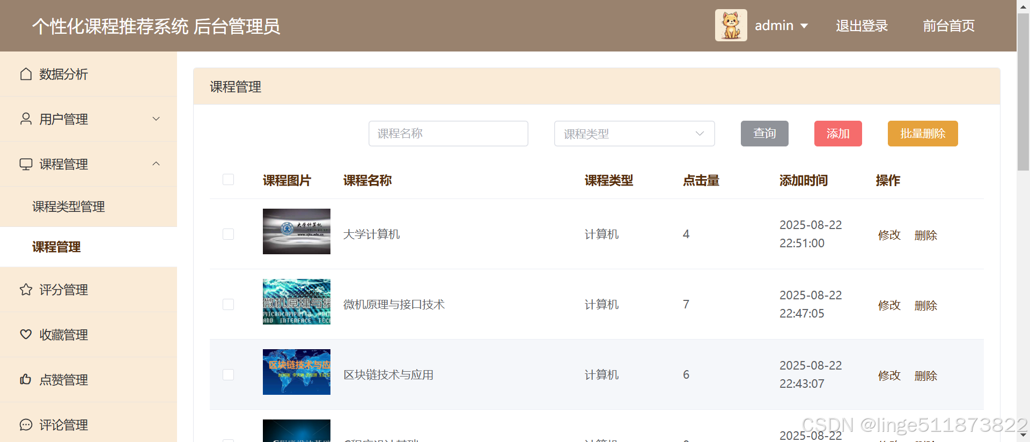Check the box for 微机原理与接口技术 row
The height and width of the screenshot is (442, 1030).
[228, 304]
